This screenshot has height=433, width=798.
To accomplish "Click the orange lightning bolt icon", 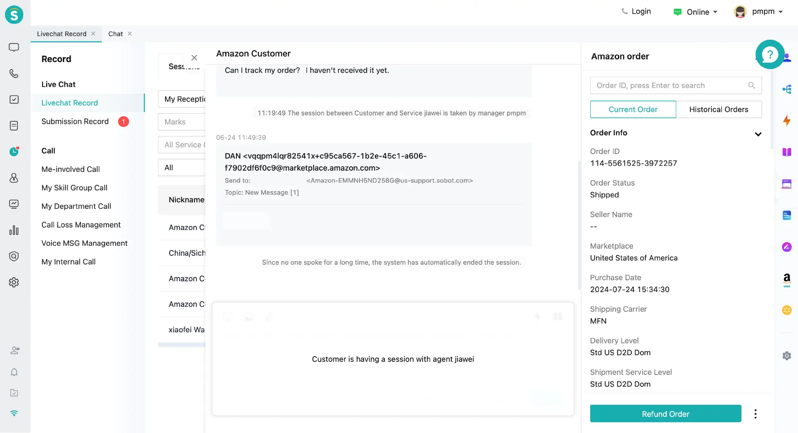I will tap(787, 121).
